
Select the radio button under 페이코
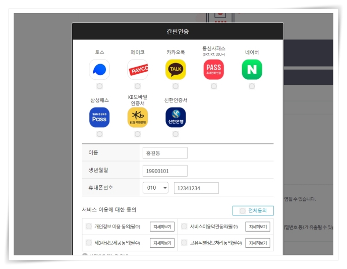point(138,86)
